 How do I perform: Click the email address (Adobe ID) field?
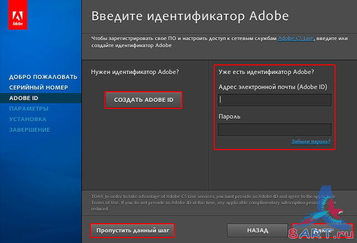pyautogui.click(x=275, y=100)
